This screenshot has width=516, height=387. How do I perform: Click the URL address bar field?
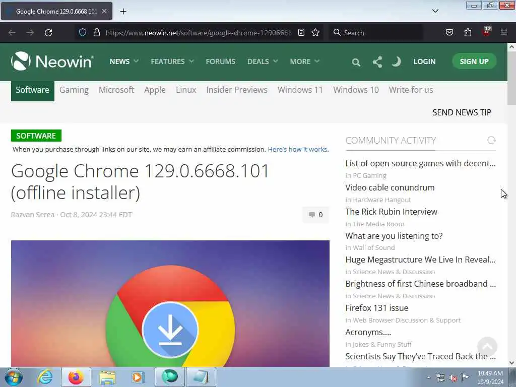(x=199, y=33)
